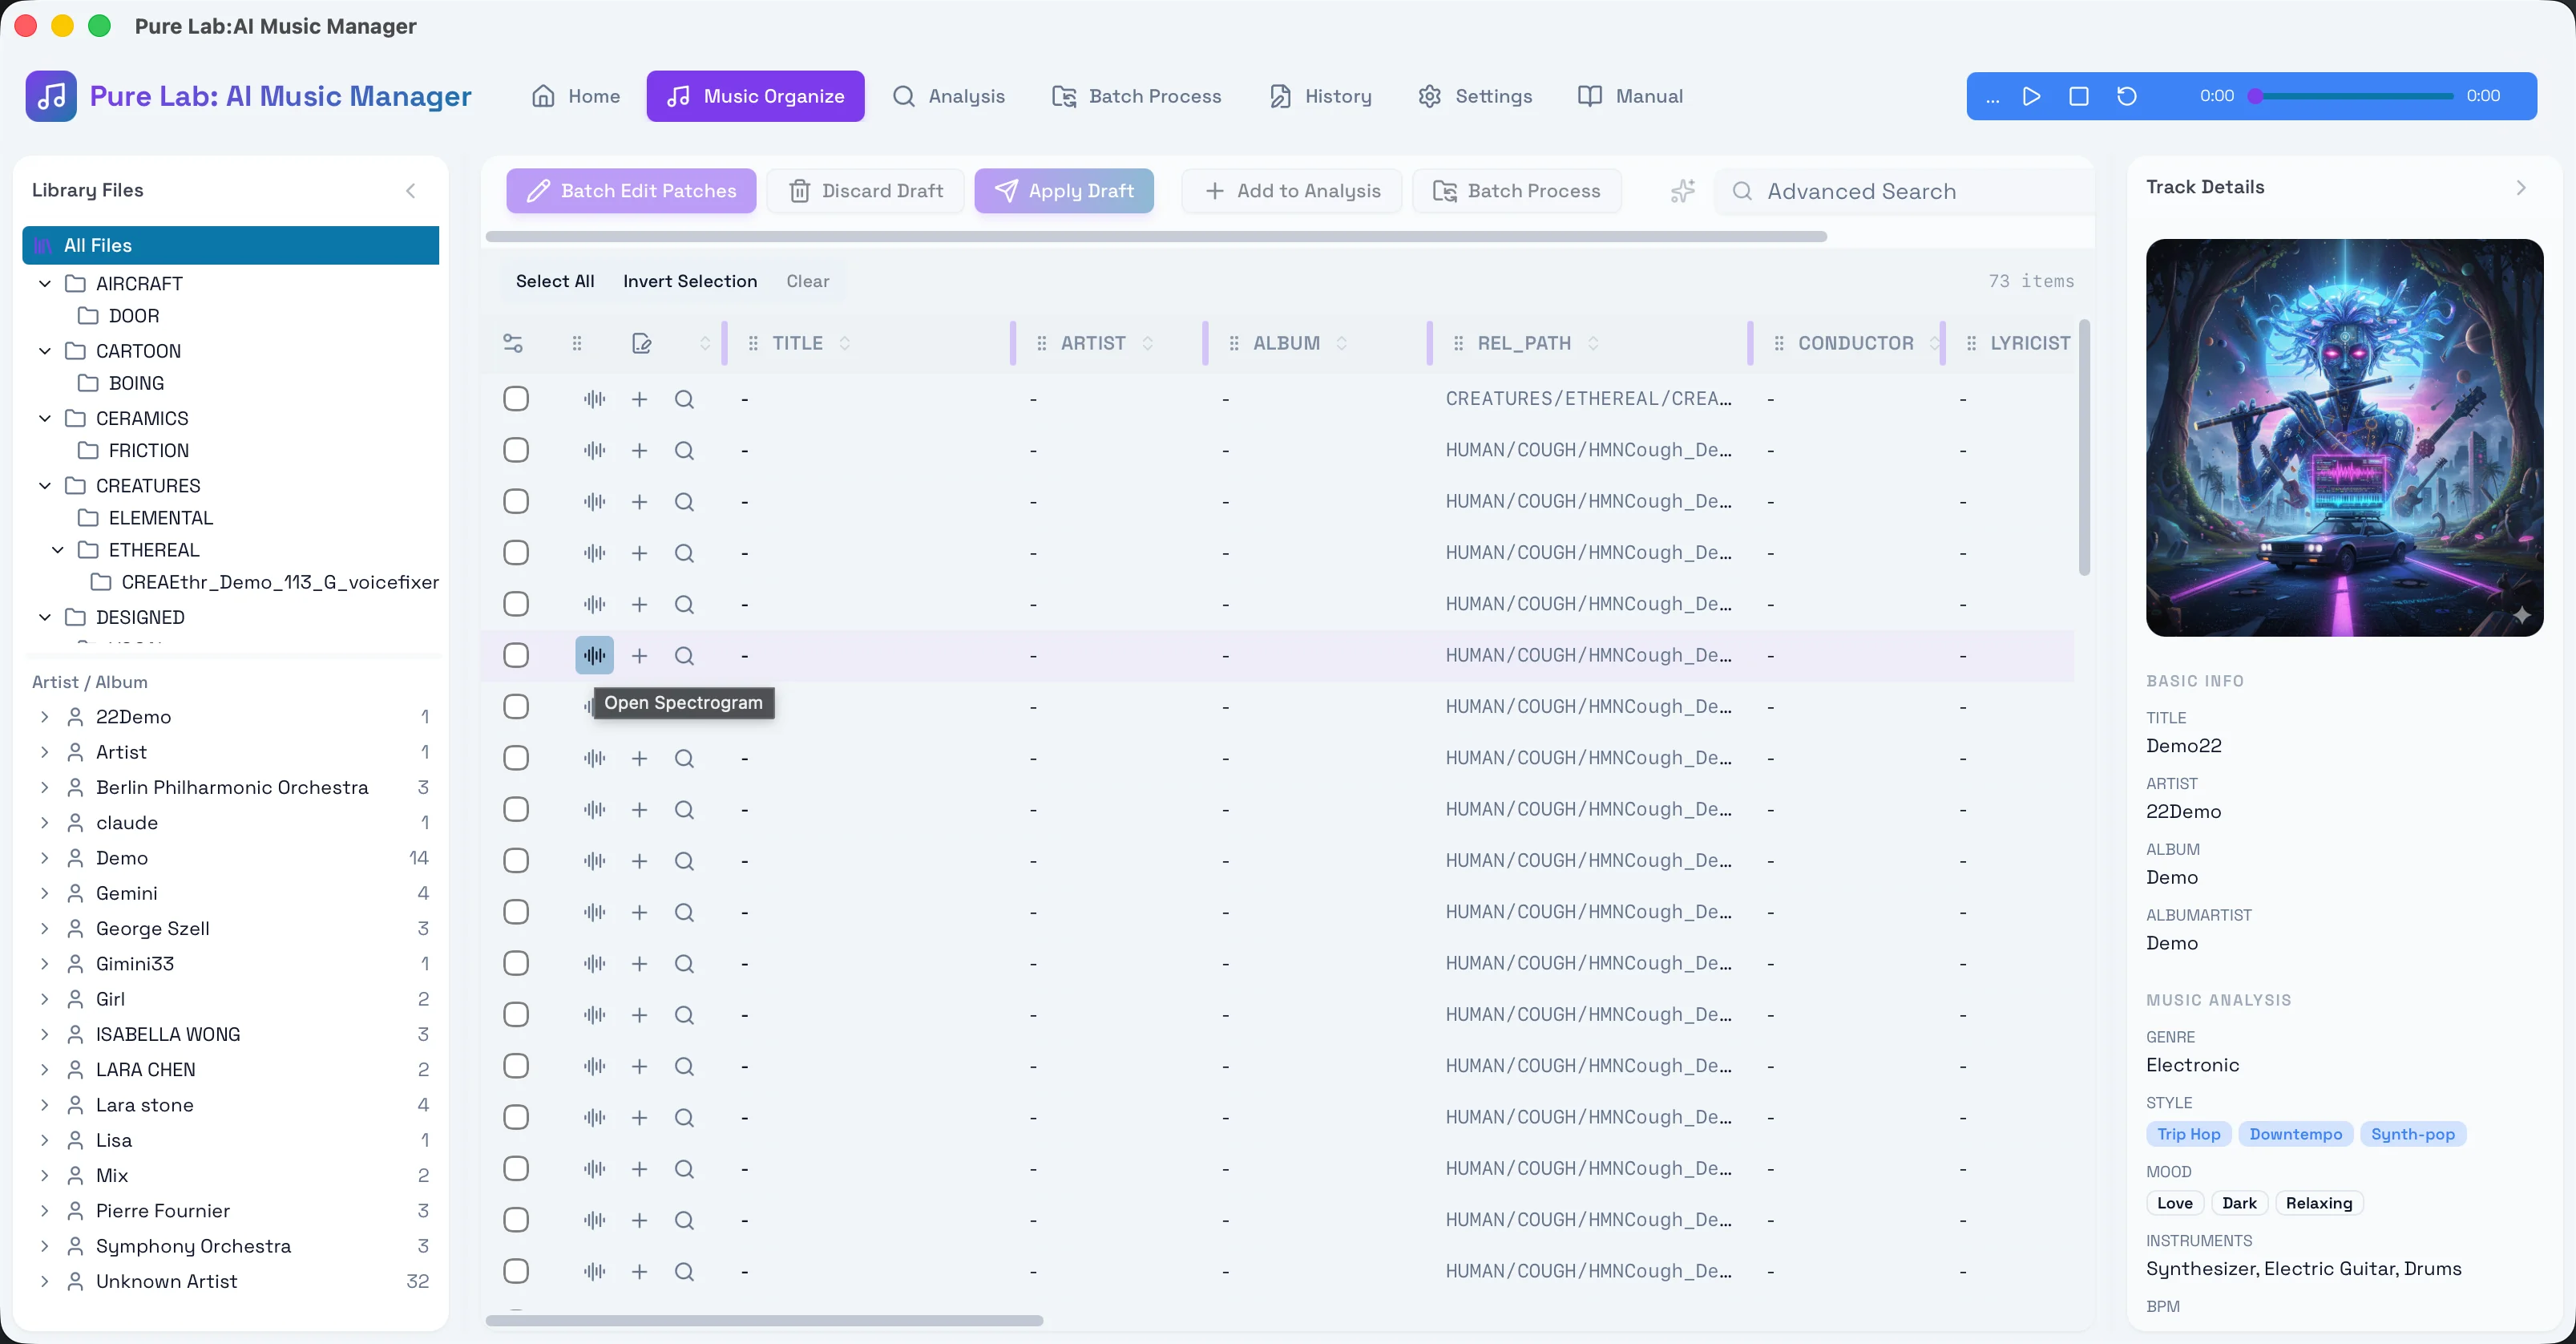Click the magnifier icon in the CREATURES/ETHEREAL row

[684, 399]
